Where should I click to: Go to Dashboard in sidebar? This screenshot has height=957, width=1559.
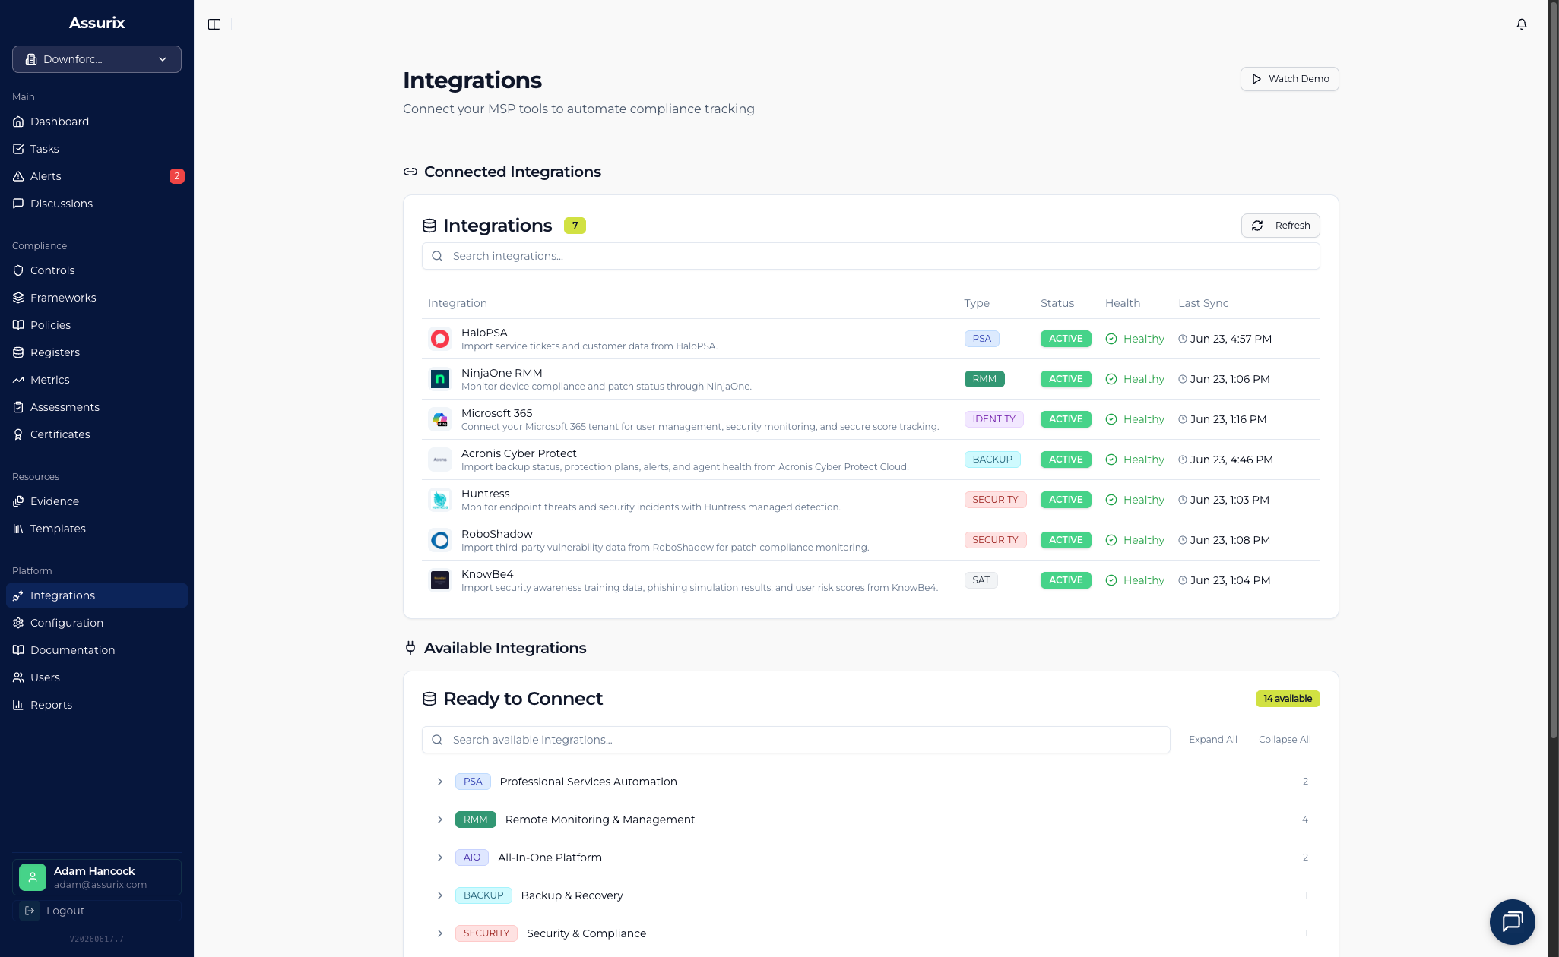click(97, 122)
